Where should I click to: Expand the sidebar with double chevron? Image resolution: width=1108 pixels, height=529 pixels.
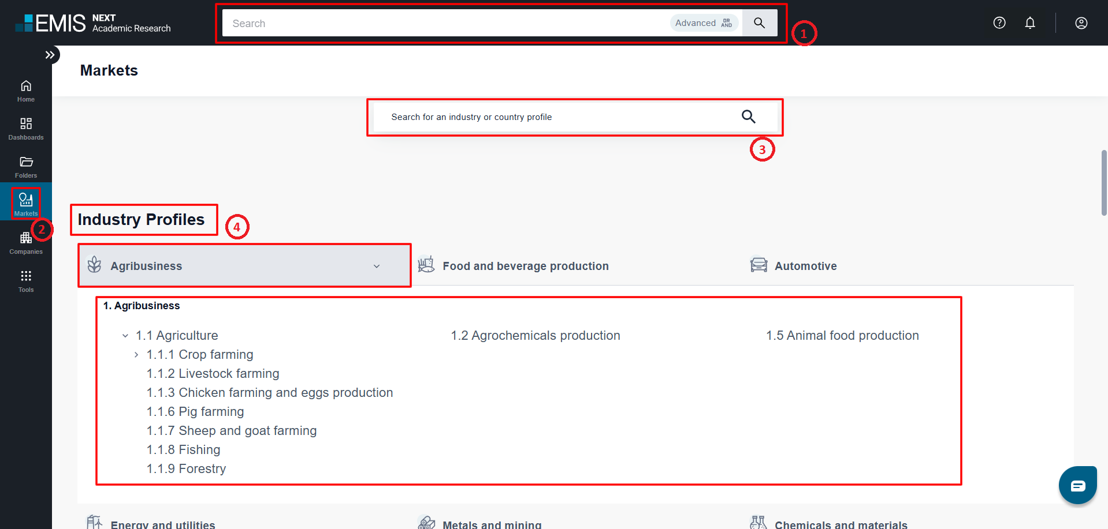(50, 55)
